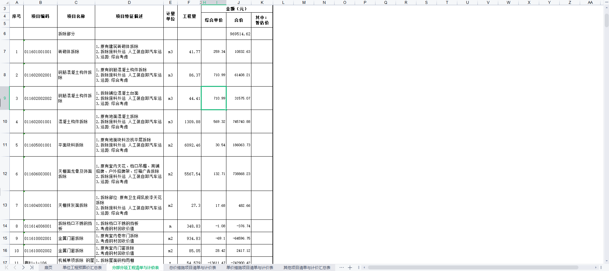
Task: Select row 13 header
Action: click(x=5, y=205)
